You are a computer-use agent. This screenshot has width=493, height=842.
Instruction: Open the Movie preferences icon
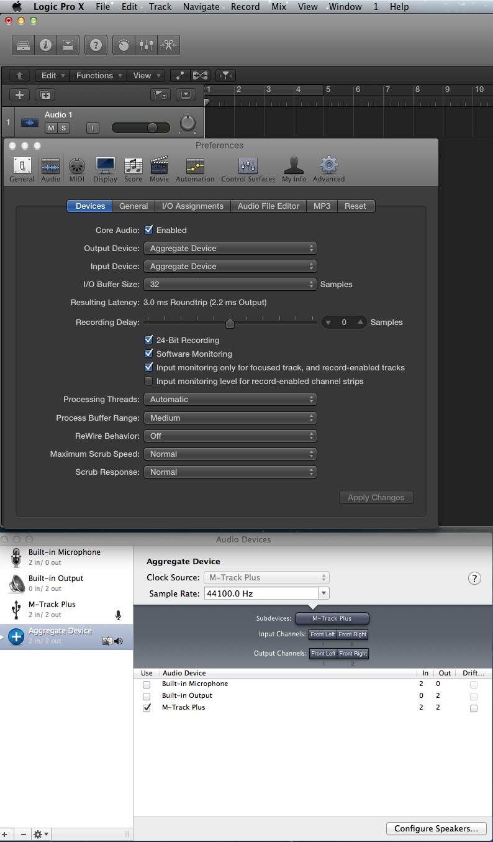tap(160, 169)
